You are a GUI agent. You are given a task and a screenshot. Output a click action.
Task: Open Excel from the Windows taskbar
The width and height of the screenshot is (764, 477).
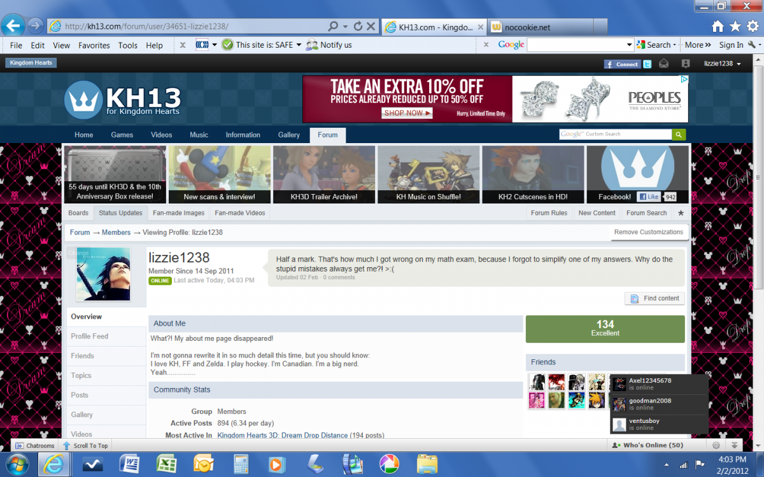167,463
